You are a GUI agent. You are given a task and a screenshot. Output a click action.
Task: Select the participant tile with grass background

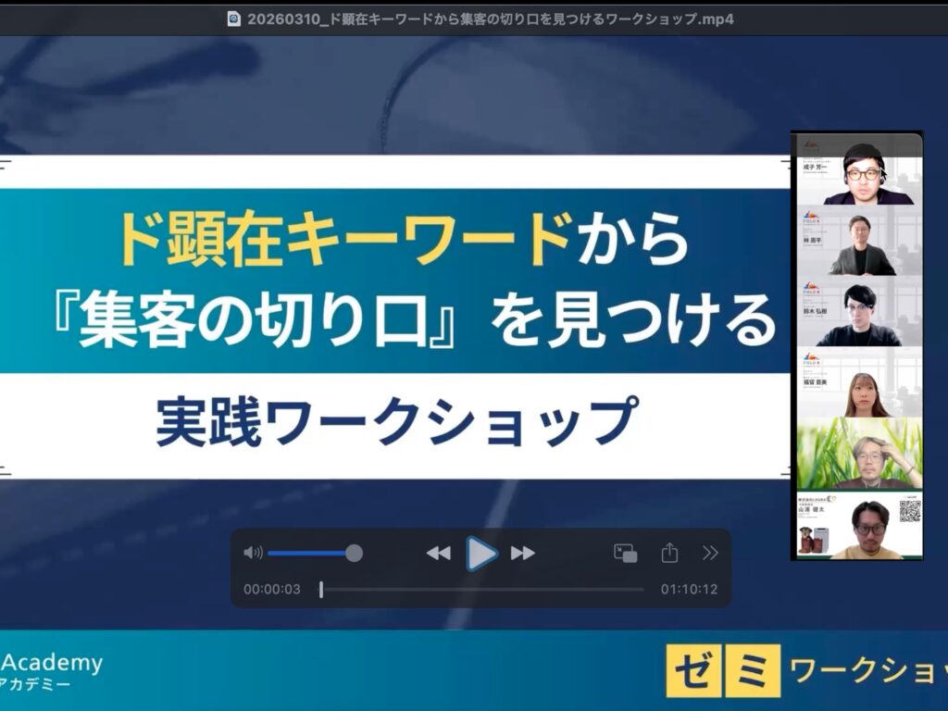tap(859, 454)
